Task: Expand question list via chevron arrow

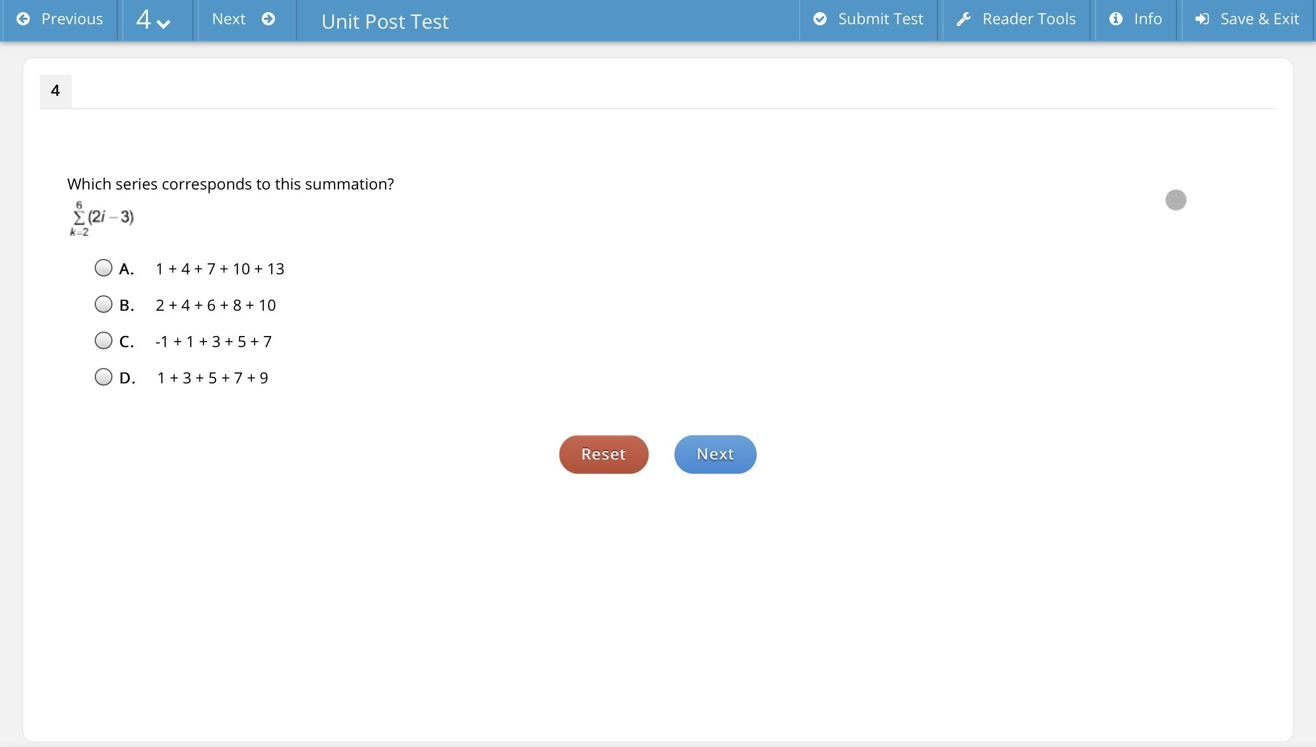Action: (x=164, y=23)
